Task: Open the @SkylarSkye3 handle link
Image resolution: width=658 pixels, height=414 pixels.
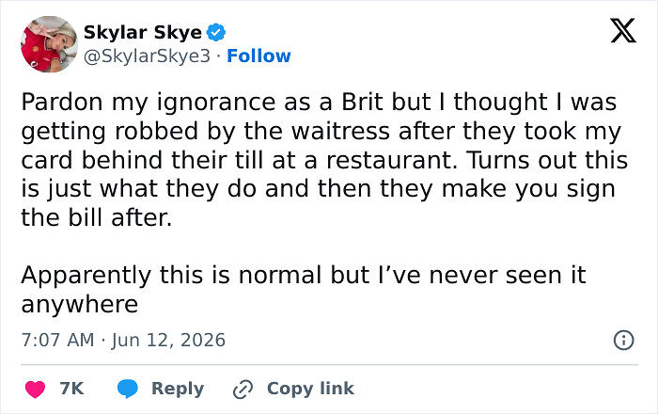Action: [x=147, y=56]
